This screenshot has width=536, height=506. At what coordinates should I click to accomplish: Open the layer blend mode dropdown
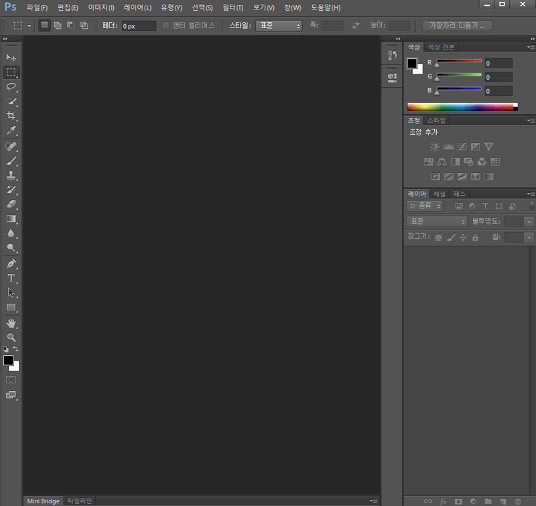(437, 222)
